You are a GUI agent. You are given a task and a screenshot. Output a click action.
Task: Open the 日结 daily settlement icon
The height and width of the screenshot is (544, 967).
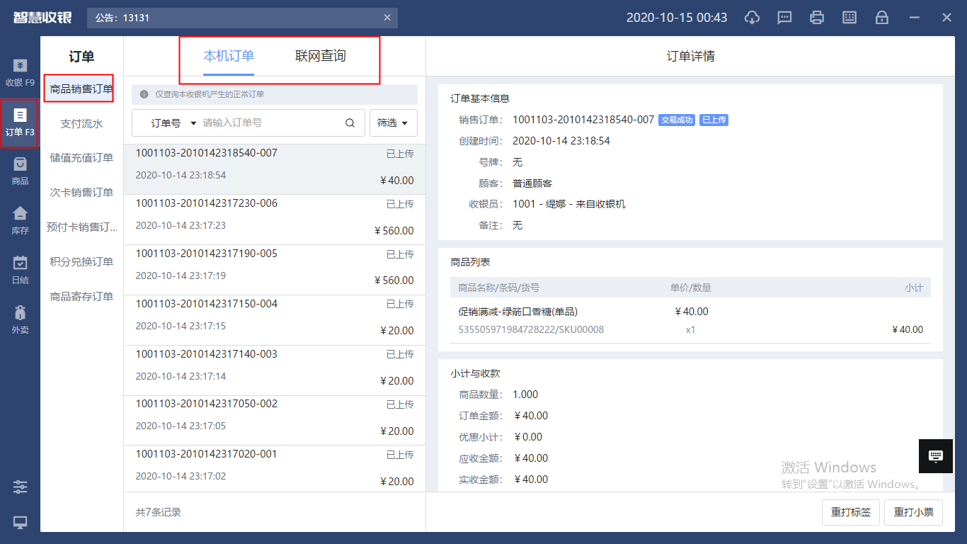point(20,271)
